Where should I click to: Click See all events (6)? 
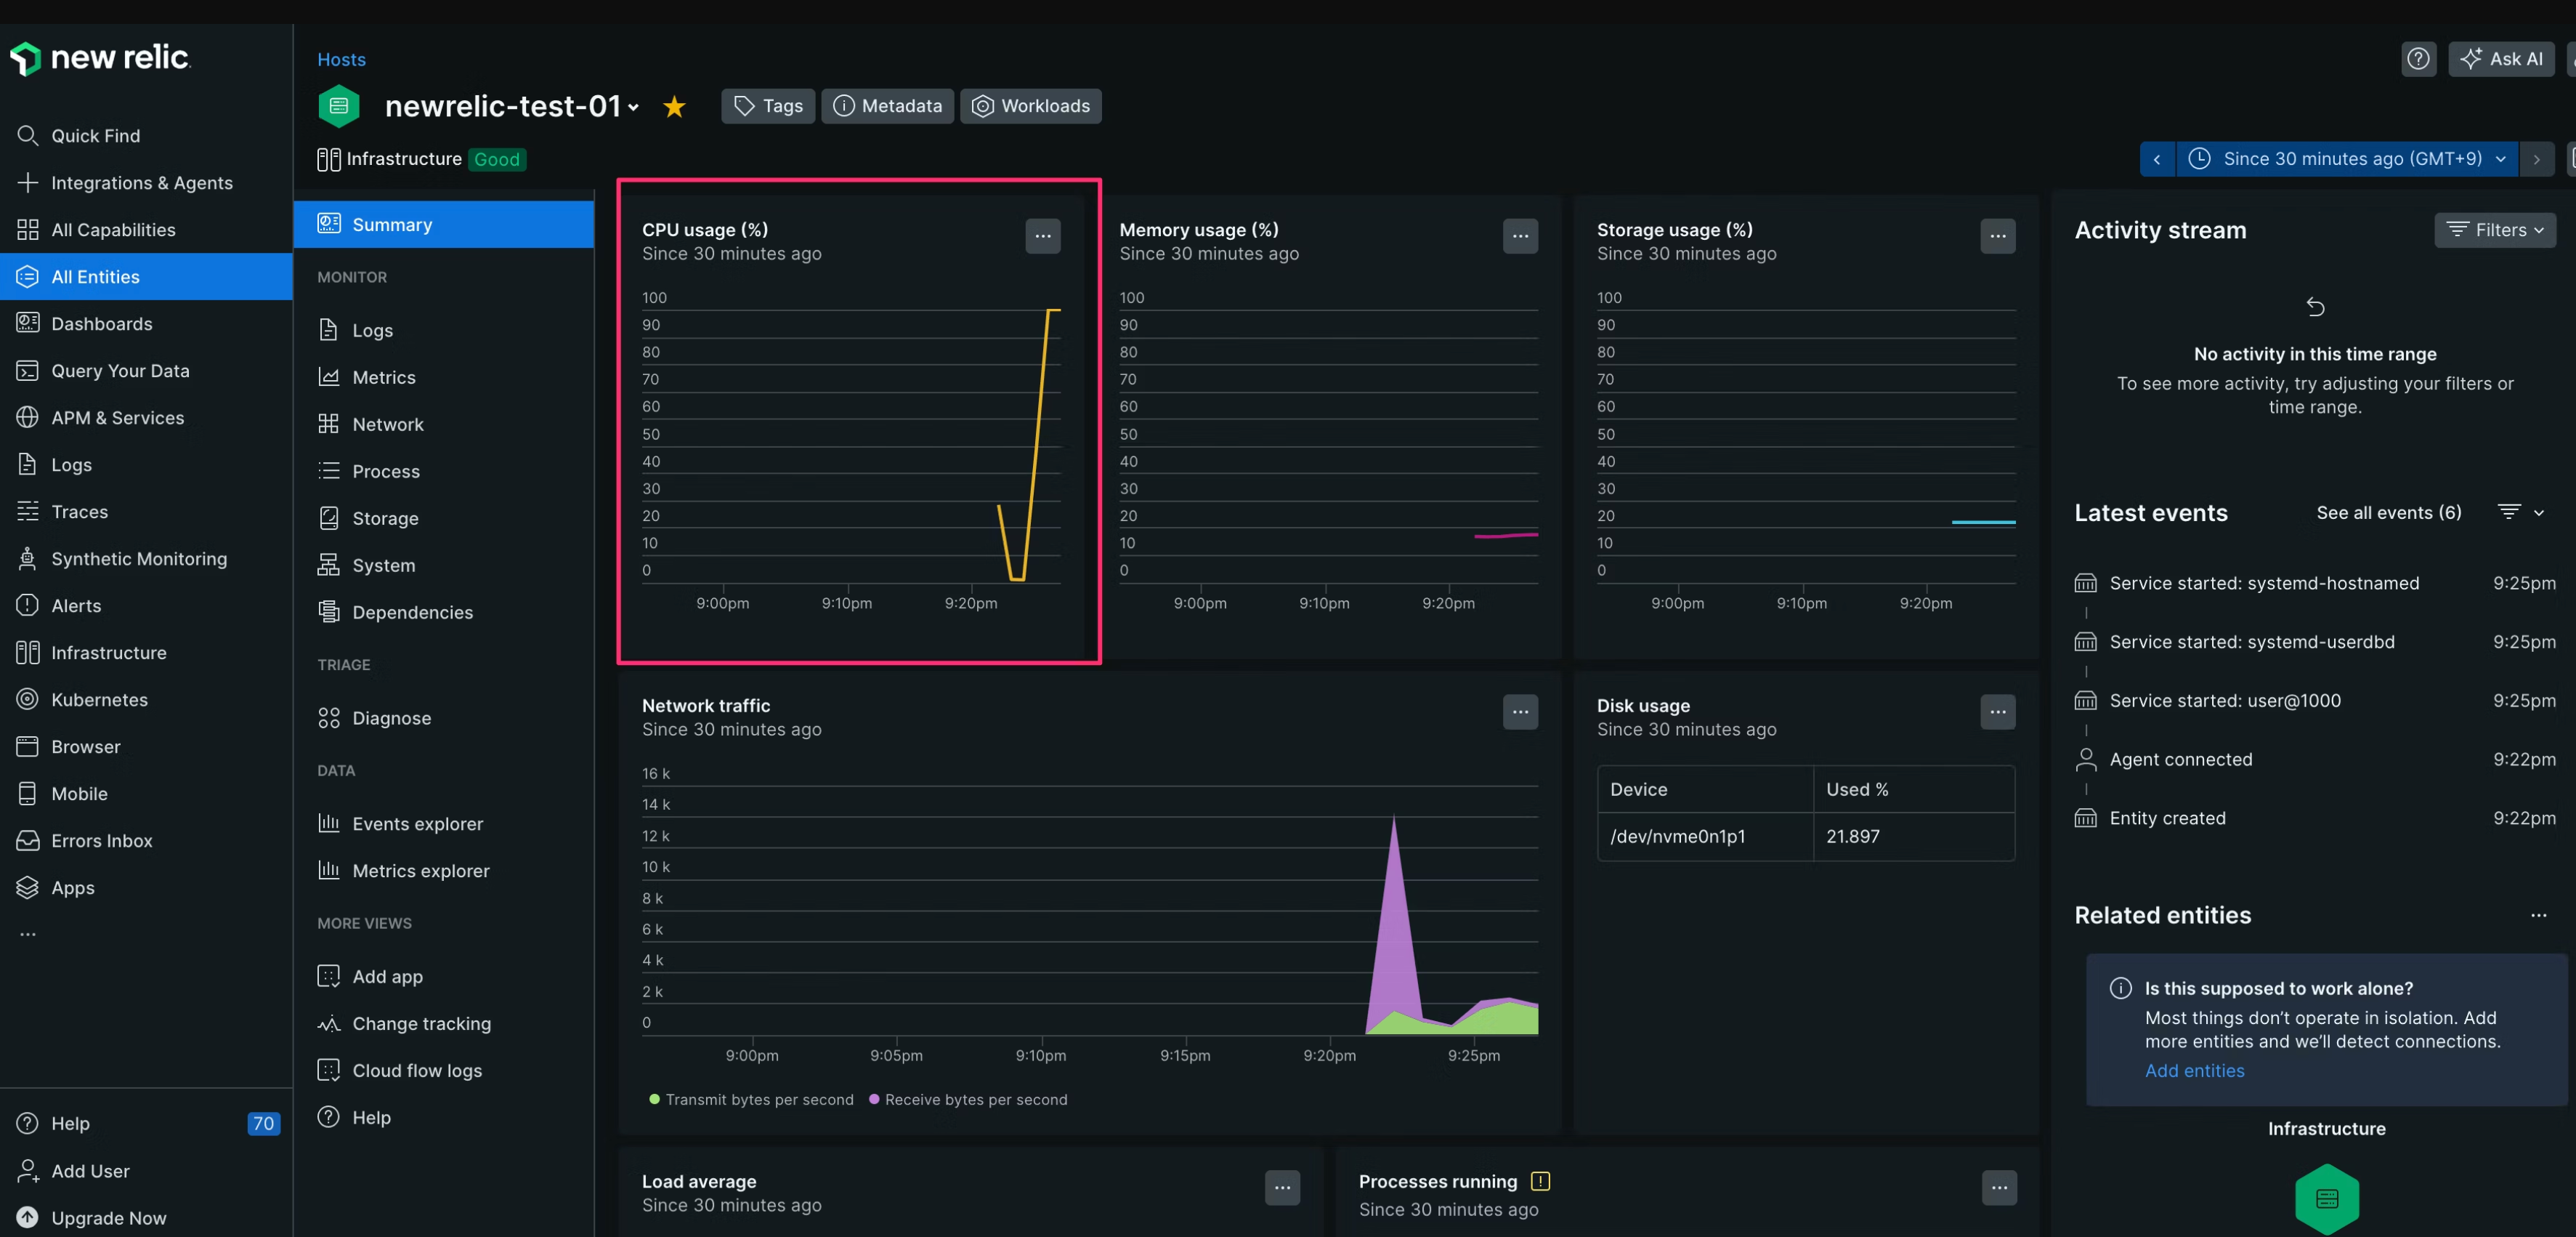[2388, 512]
